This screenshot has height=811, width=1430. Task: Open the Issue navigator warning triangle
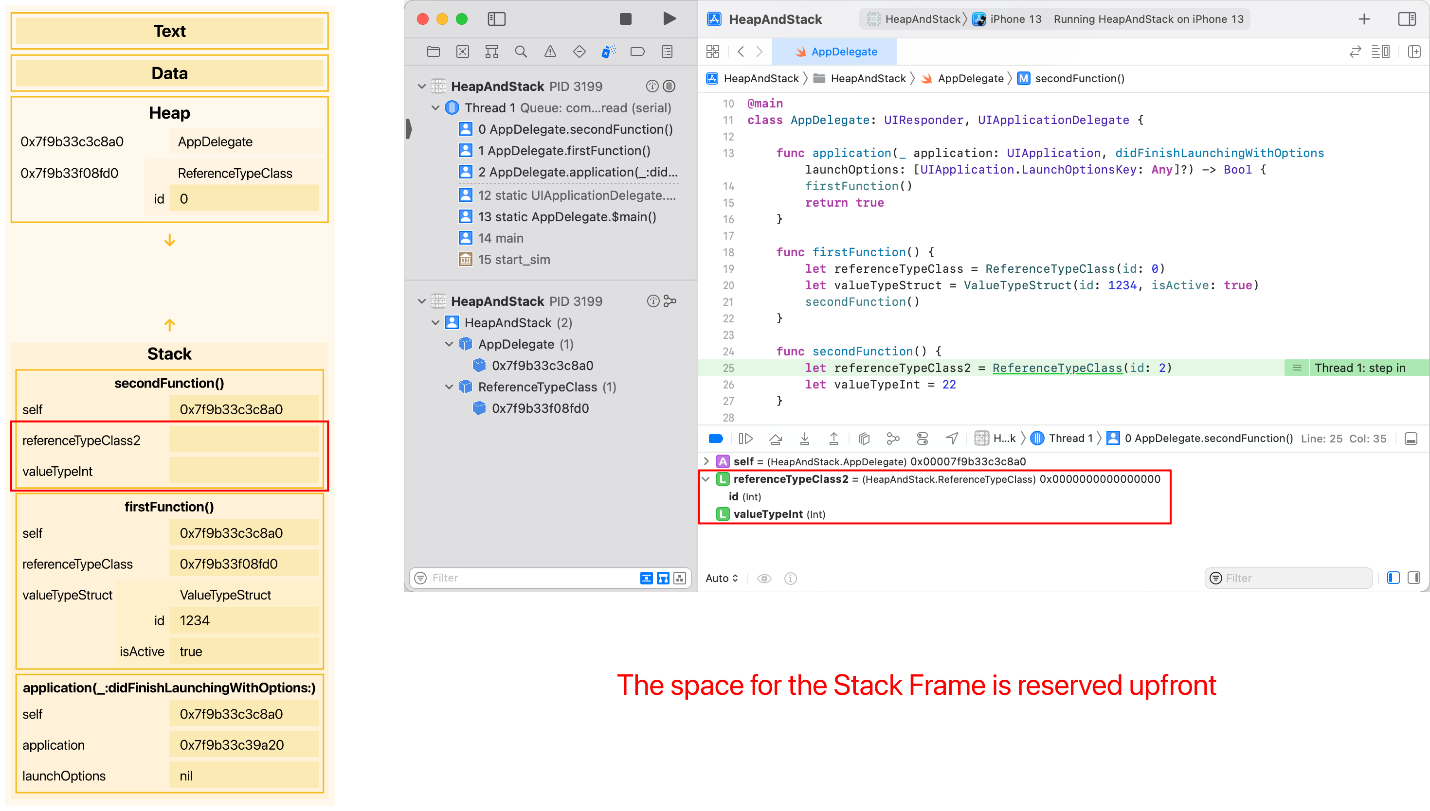click(x=550, y=51)
